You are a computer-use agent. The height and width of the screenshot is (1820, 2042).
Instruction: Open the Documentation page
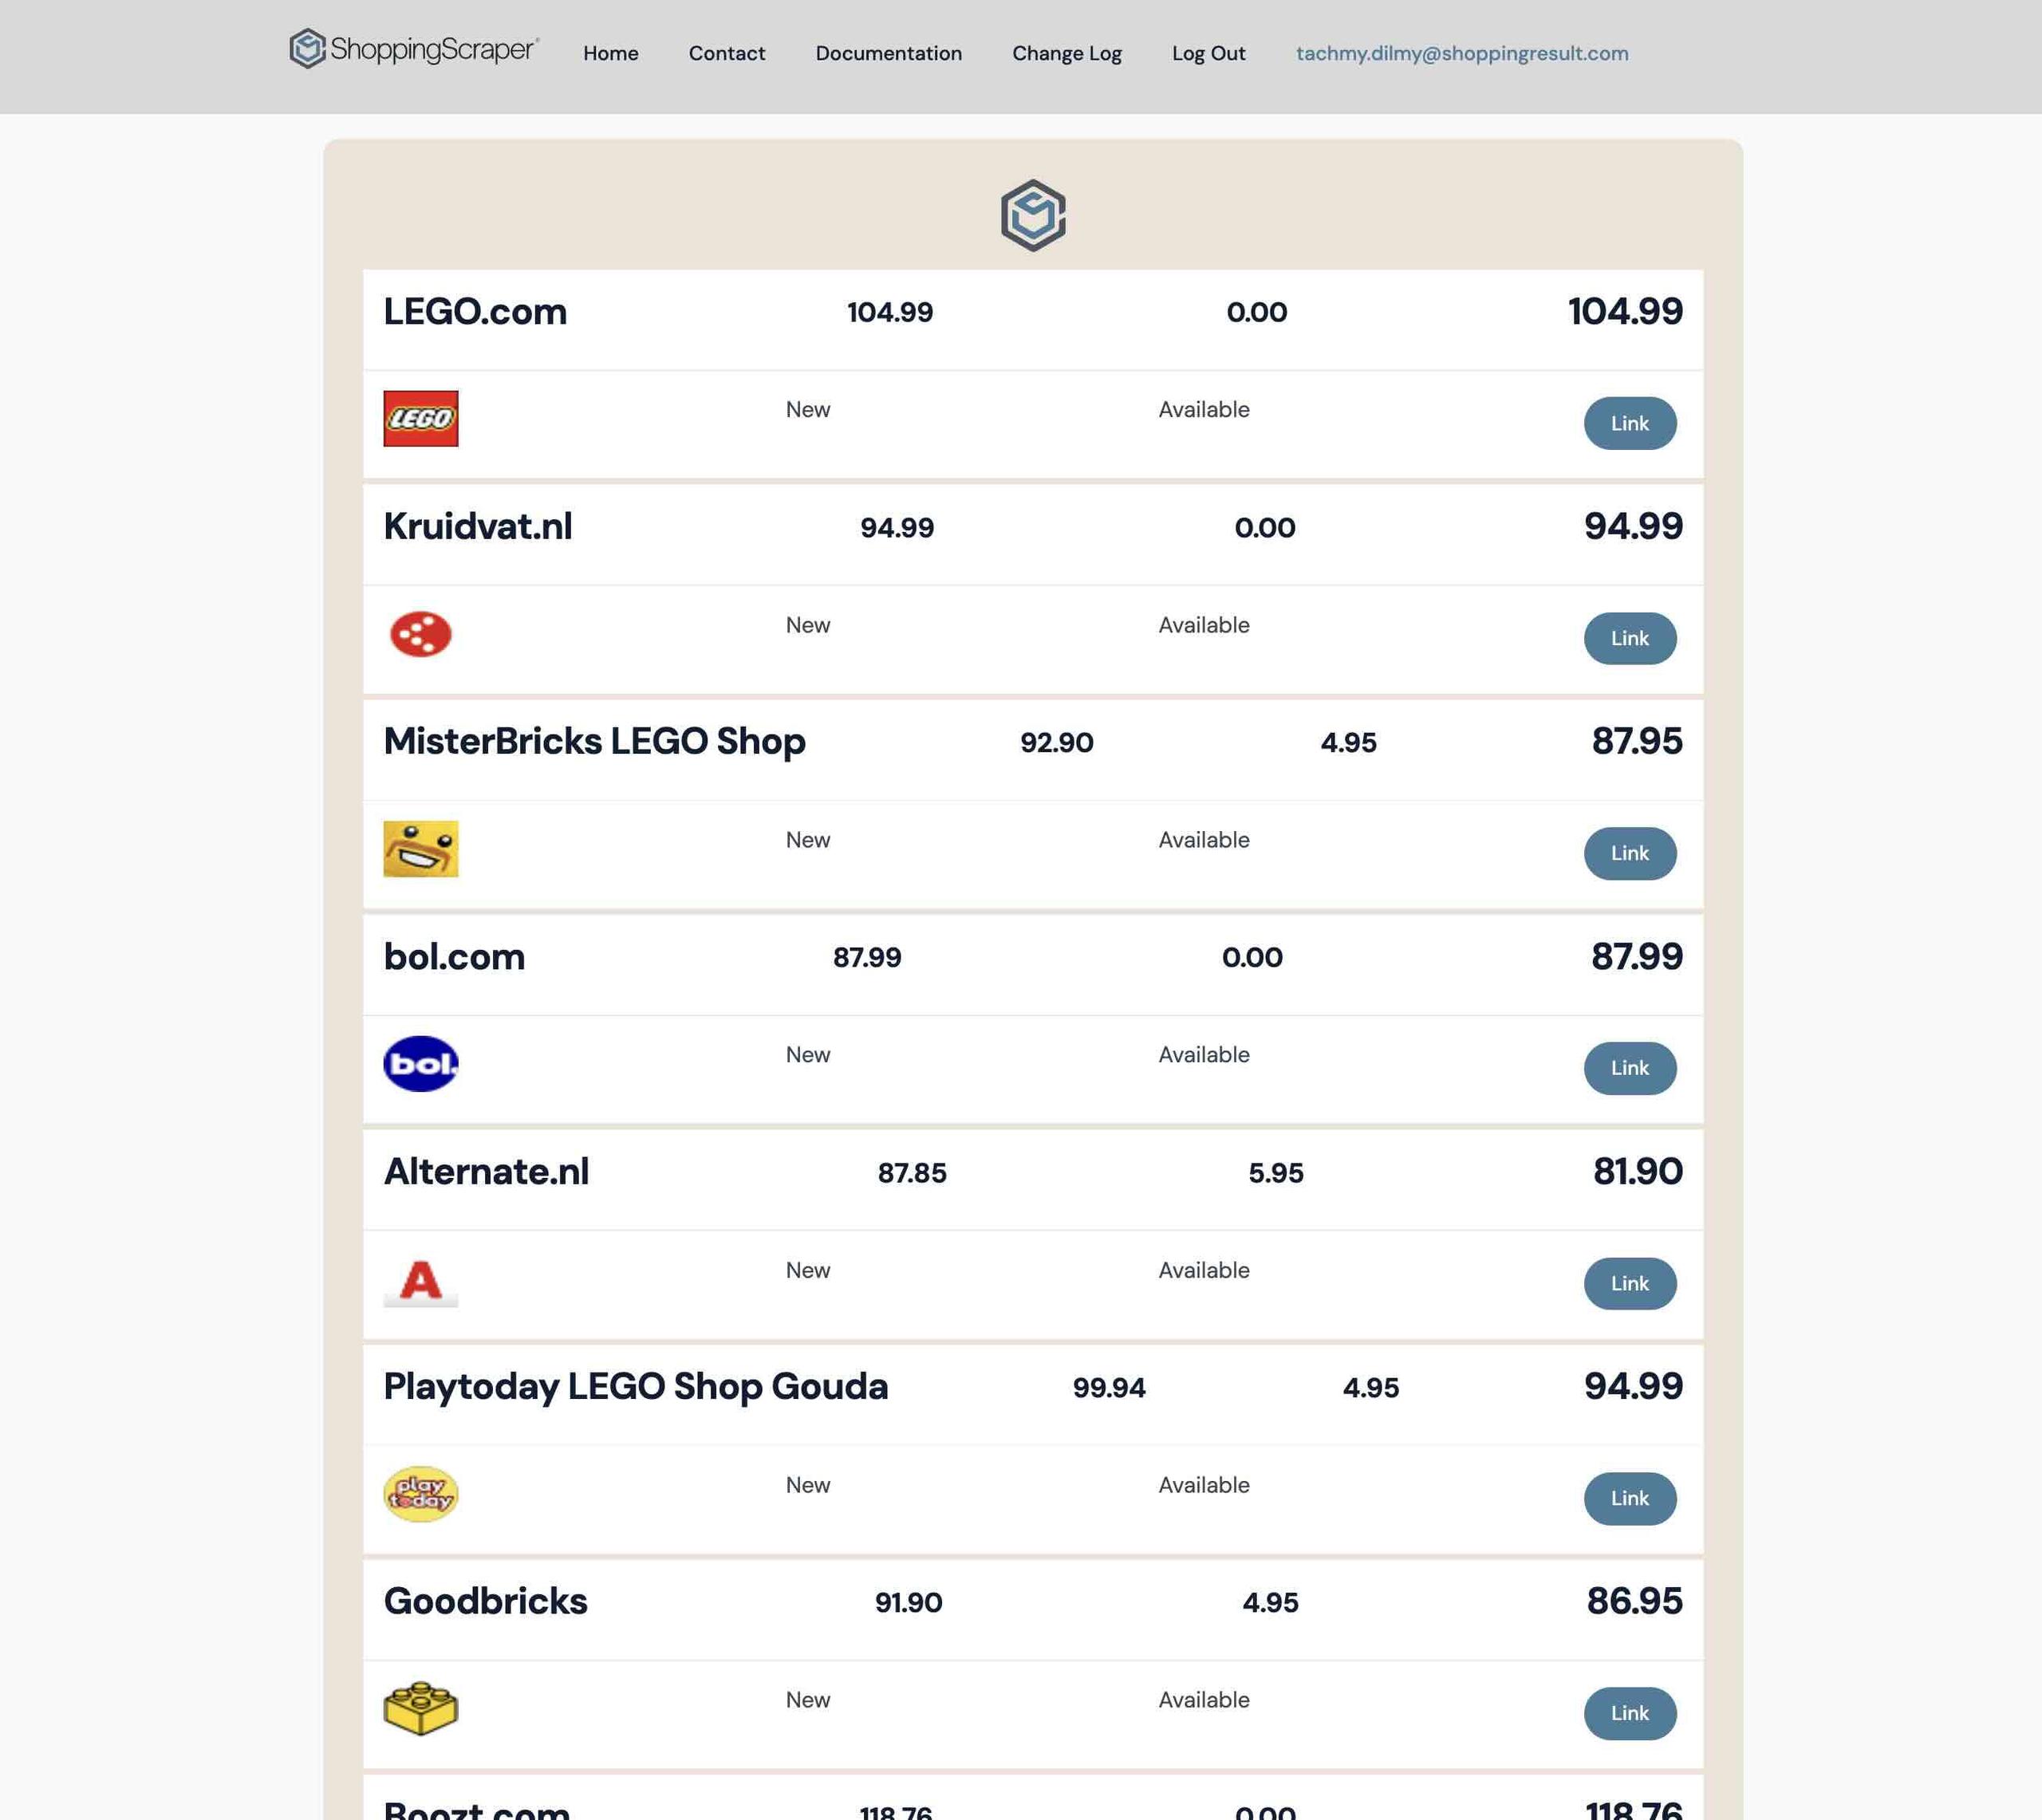pyautogui.click(x=889, y=53)
